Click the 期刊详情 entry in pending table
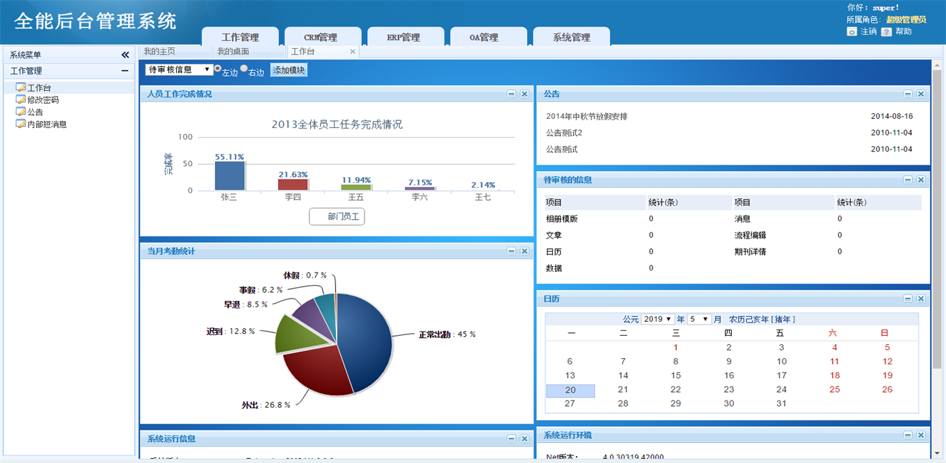This screenshot has height=463, width=946. pyautogui.click(x=751, y=252)
